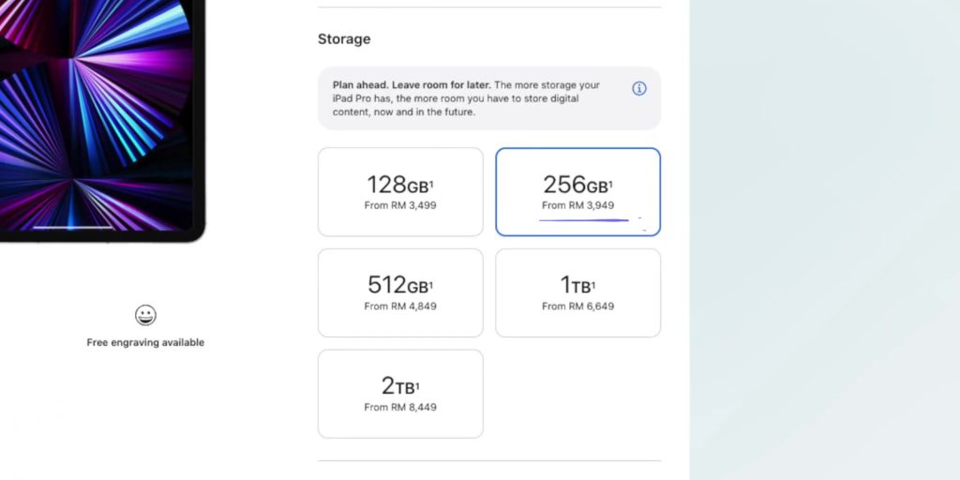This screenshot has width=960, height=480.
Task: Choose the 256GB storage option
Action: click(577, 191)
